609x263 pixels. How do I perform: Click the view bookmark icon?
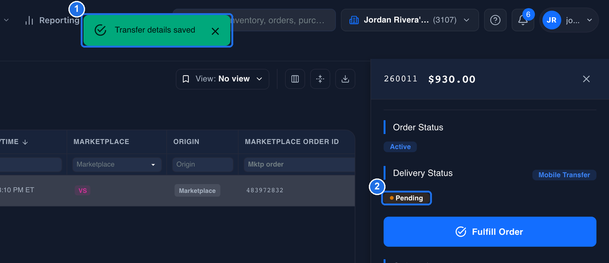pos(186,79)
